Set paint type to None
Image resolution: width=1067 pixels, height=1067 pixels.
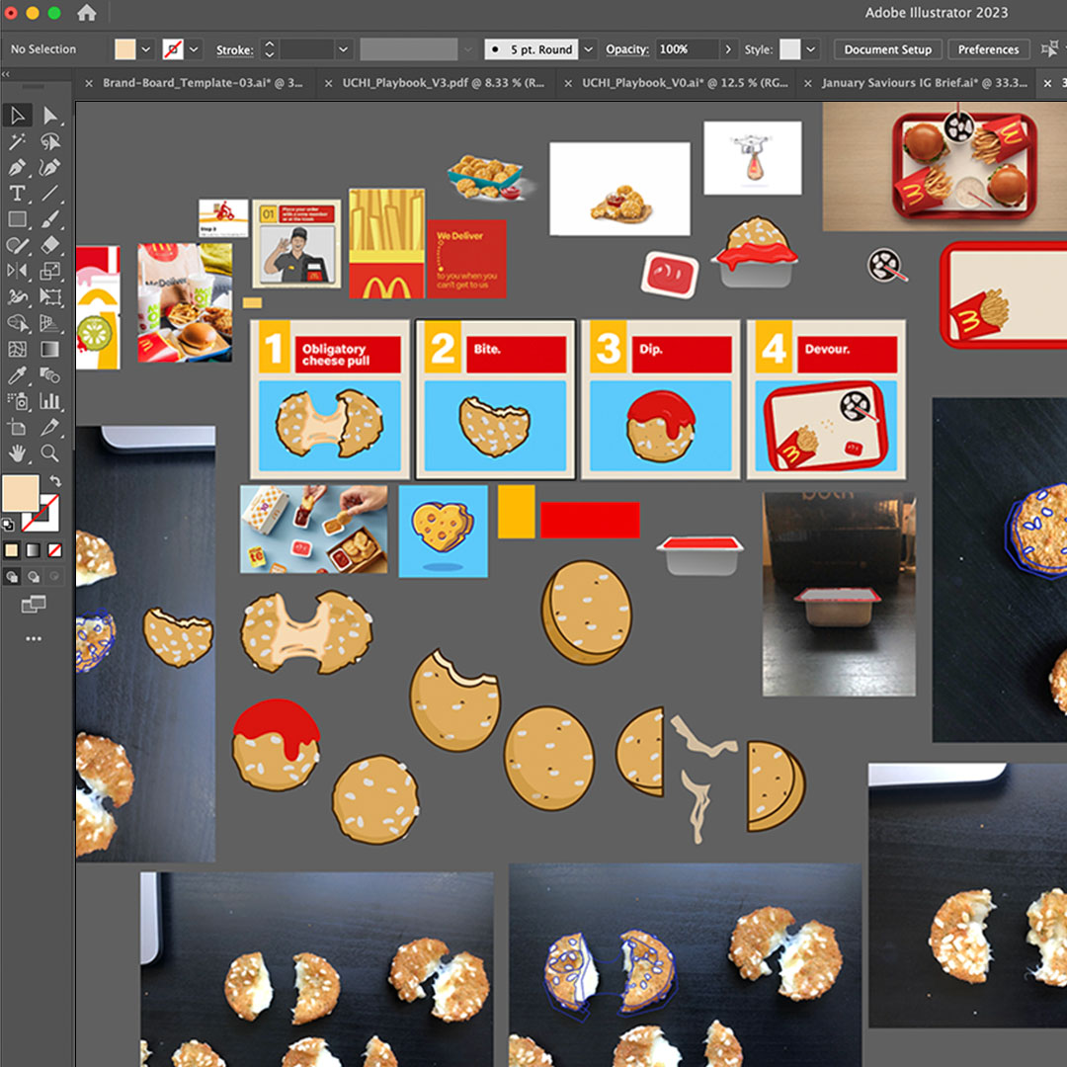(55, 550)
